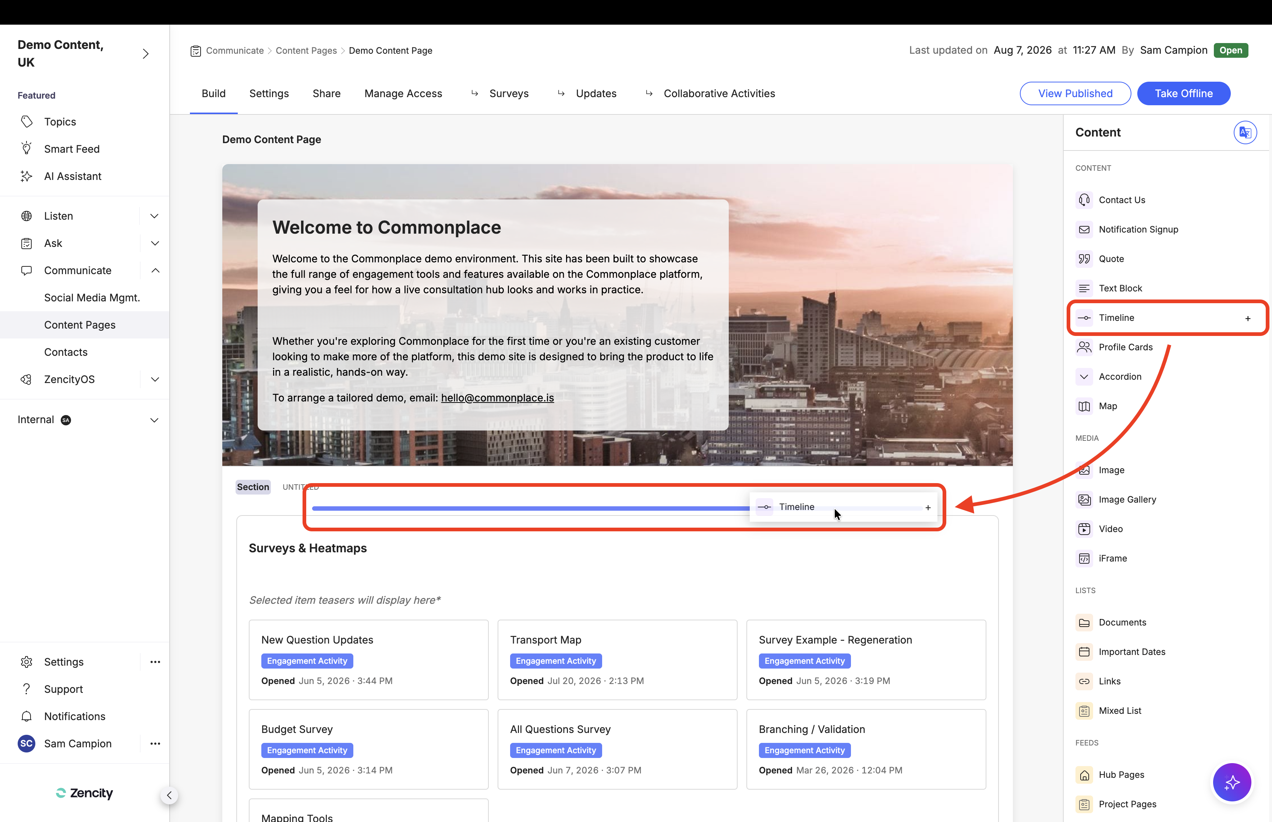Select the Important Dates calendar icon
Screen dimensions: 1272x822
(x=1084, y=652)
